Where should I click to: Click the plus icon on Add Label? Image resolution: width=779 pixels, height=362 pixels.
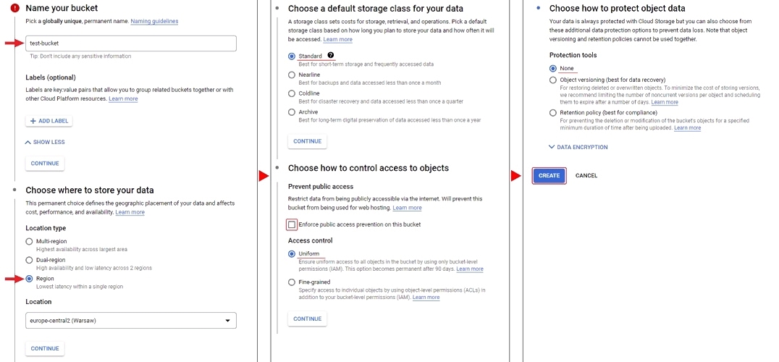point(33,121)
